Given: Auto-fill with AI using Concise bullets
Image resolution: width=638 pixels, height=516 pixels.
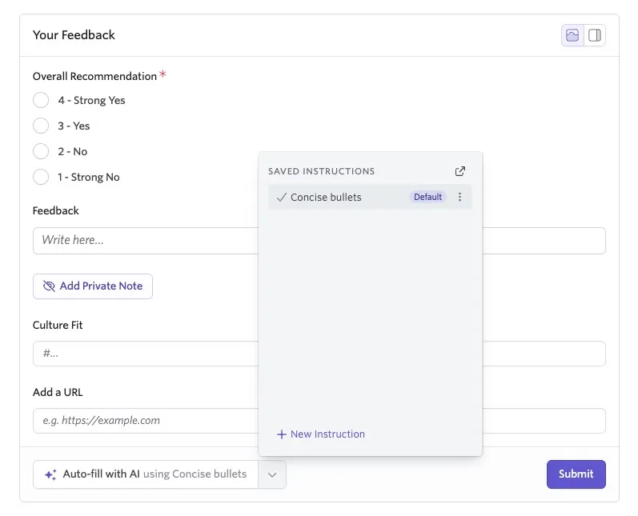Looking at the screenshot, I should pyautogui.click(x=146, y=474).
